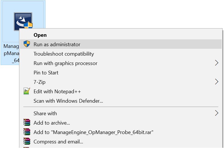Image resolution: width=224 pixels, height=148 pixels.
Task: Expand the 7-Zip submenu arrow
Action: 216,82
